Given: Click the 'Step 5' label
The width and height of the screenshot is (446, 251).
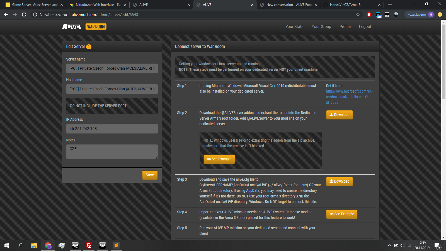Looking at the screenshot, I should tap(182, 228).
